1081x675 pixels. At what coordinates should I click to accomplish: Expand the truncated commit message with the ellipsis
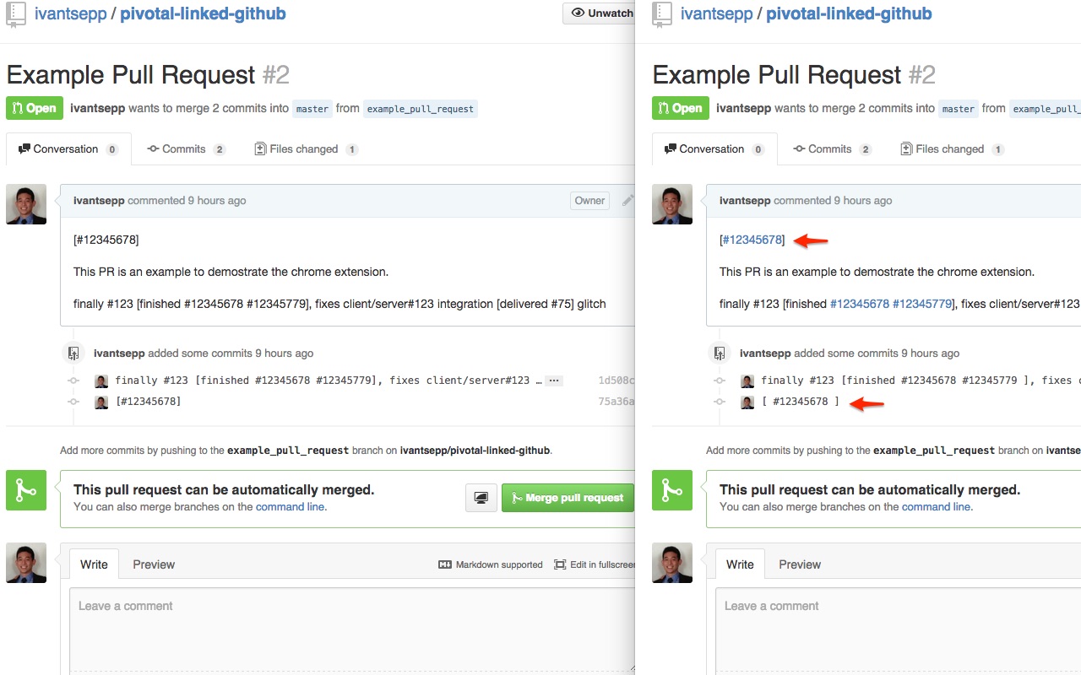coord(554,381)
